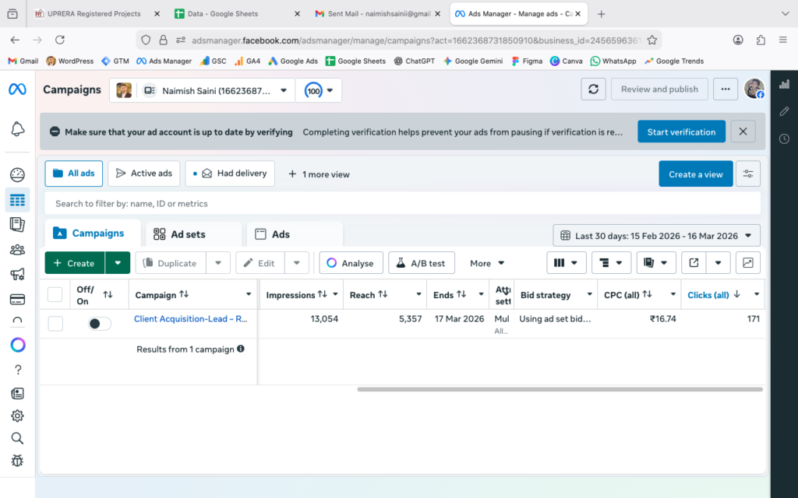This screenshot has width=798, height=498.
Task: Select the Campaigns table grid icon in sidebar
Action: [x=17, y=200]
